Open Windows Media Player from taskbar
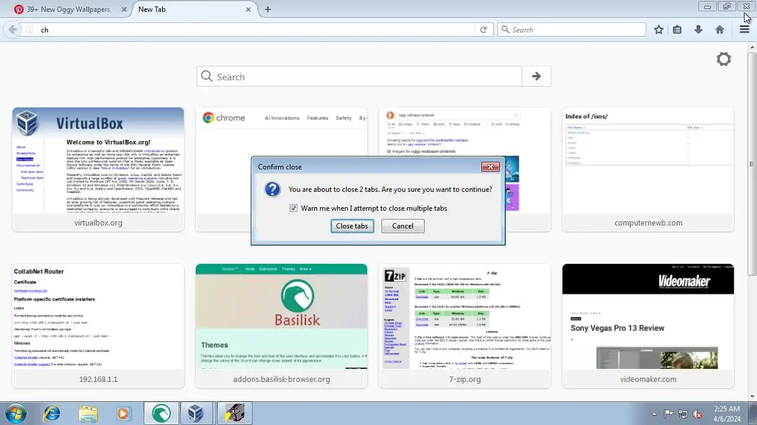 pyautogui.click(x=124, y=413)
